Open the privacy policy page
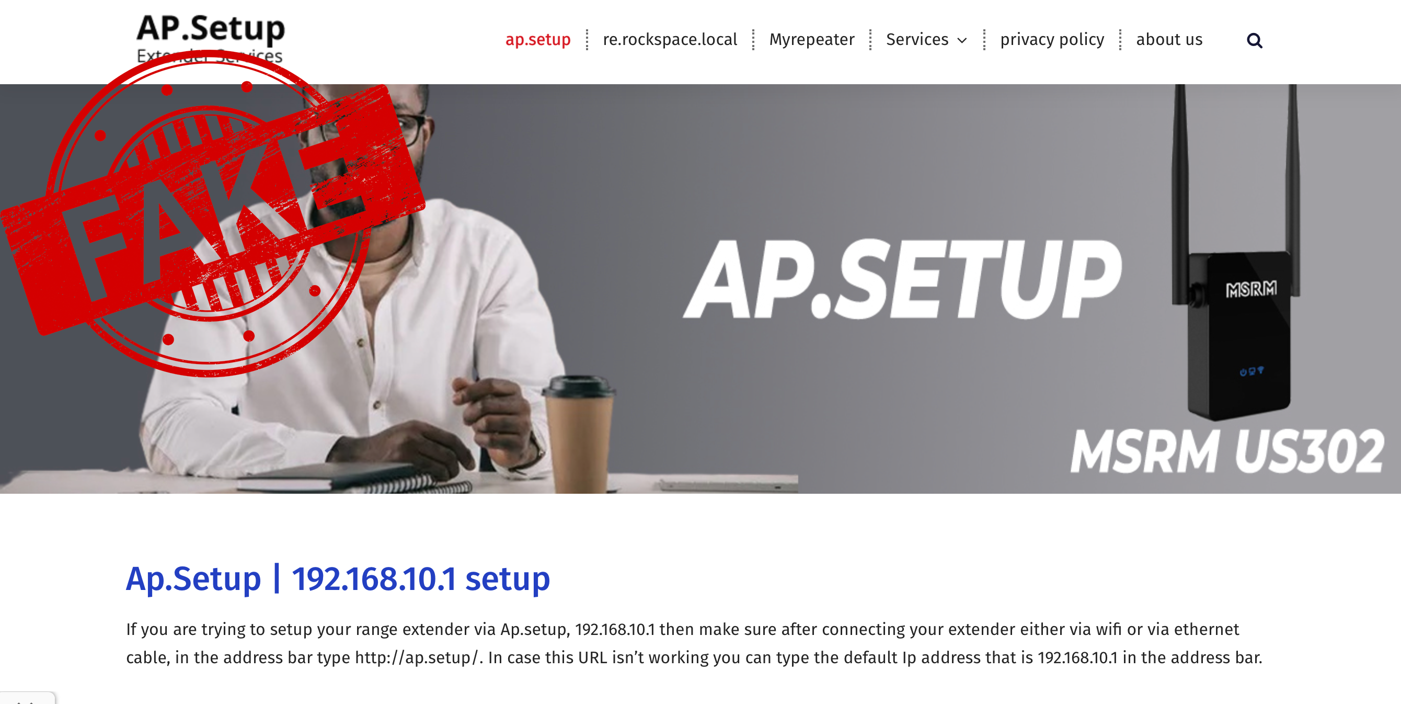The image size is (1401, 704). coord(1052,39)
